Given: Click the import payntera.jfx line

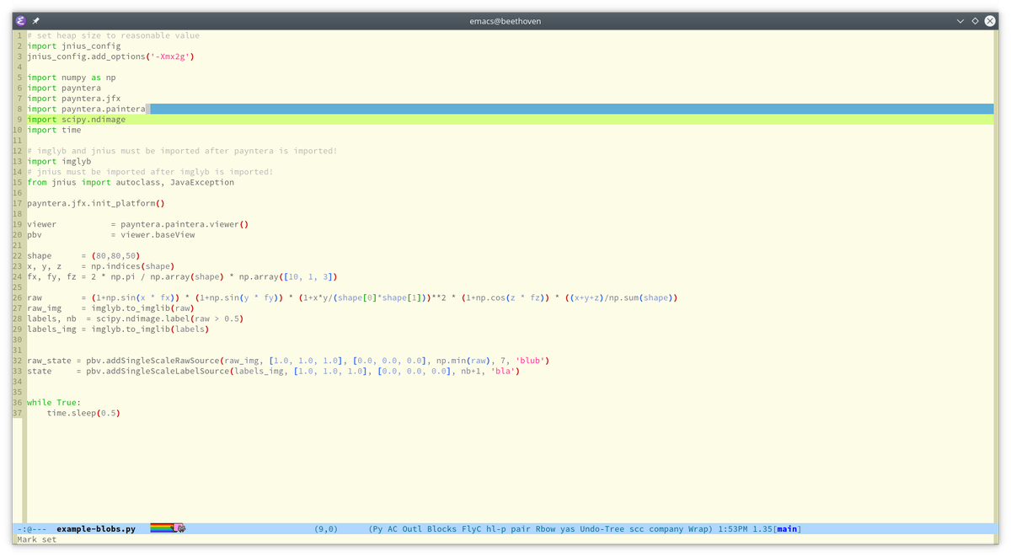Looking at the screenshot, I should click(x=74, y=99).
